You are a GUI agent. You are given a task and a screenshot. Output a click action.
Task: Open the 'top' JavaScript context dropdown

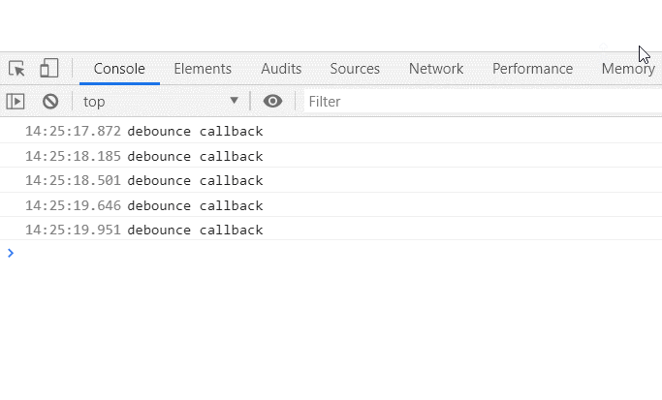pyautogui.click(x=160, y=101)
